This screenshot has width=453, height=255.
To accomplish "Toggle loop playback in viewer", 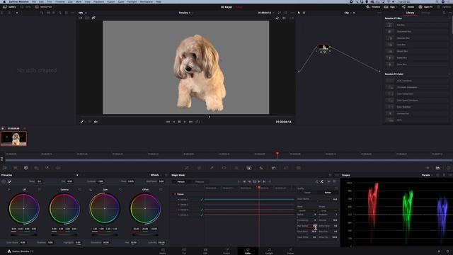I will (197, 122).
